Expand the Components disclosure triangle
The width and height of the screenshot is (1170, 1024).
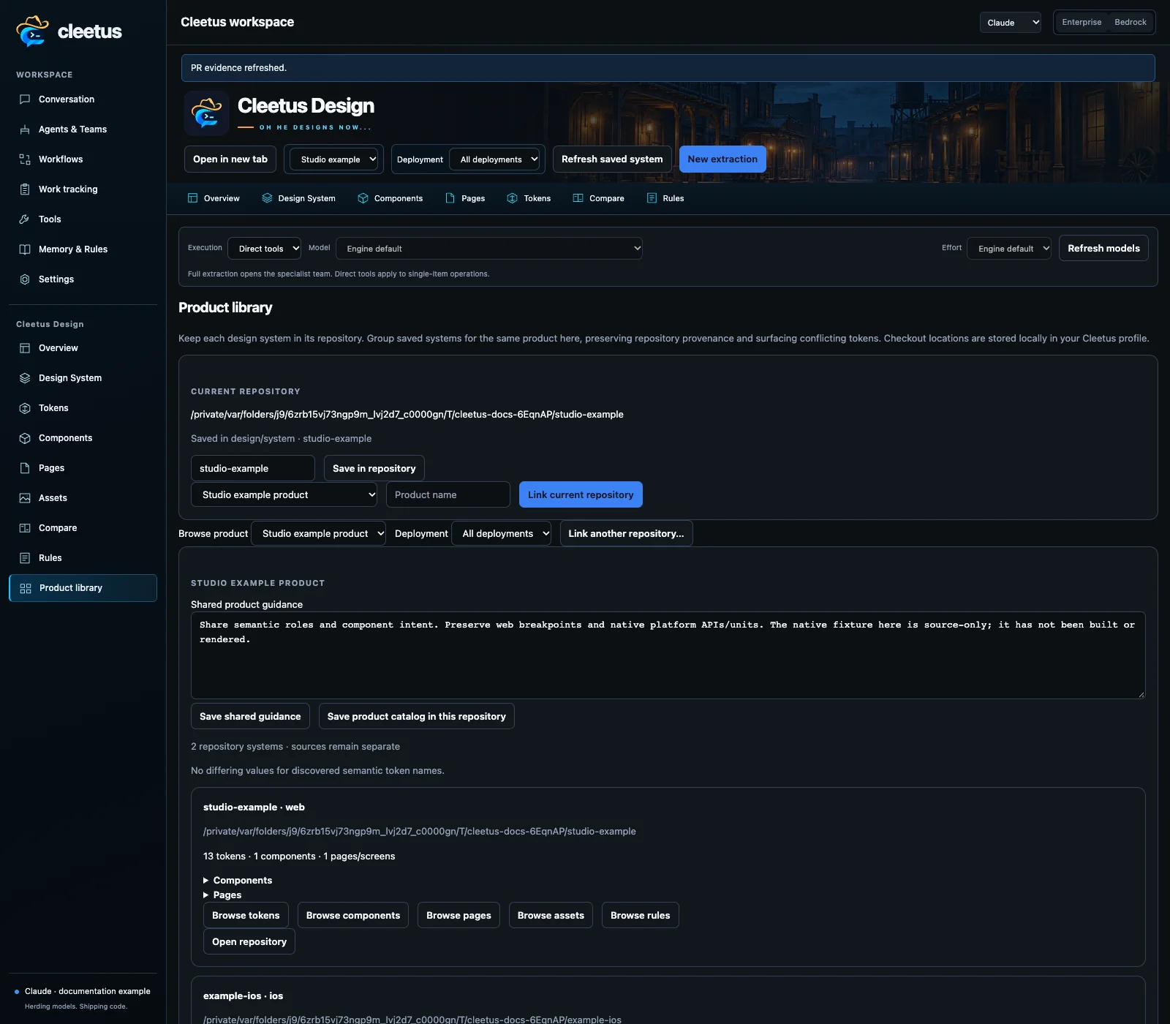coord(206,881)
